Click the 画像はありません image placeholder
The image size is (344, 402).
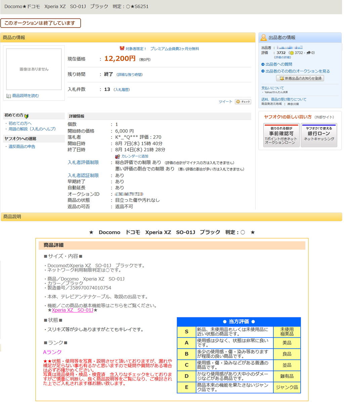[34, 69]
